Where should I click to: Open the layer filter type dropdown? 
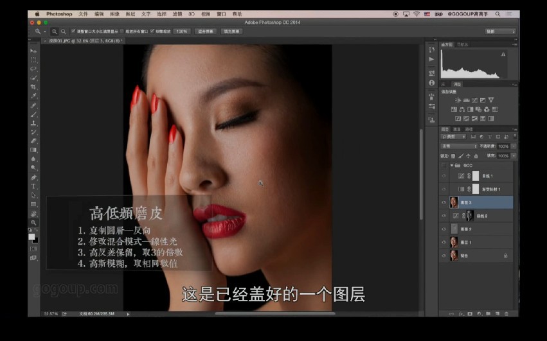[x=453, y=137]
